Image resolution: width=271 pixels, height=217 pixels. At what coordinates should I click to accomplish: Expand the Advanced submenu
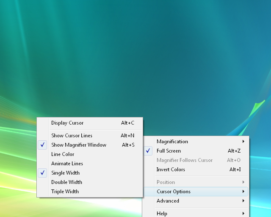[x=168, y=201]
